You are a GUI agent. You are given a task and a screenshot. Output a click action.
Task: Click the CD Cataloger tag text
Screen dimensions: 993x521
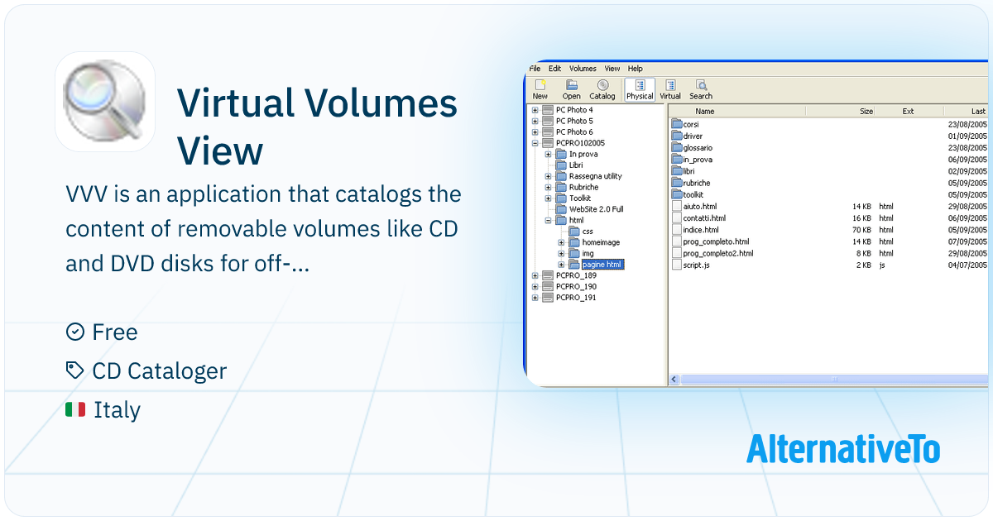(x=160, y=370)
